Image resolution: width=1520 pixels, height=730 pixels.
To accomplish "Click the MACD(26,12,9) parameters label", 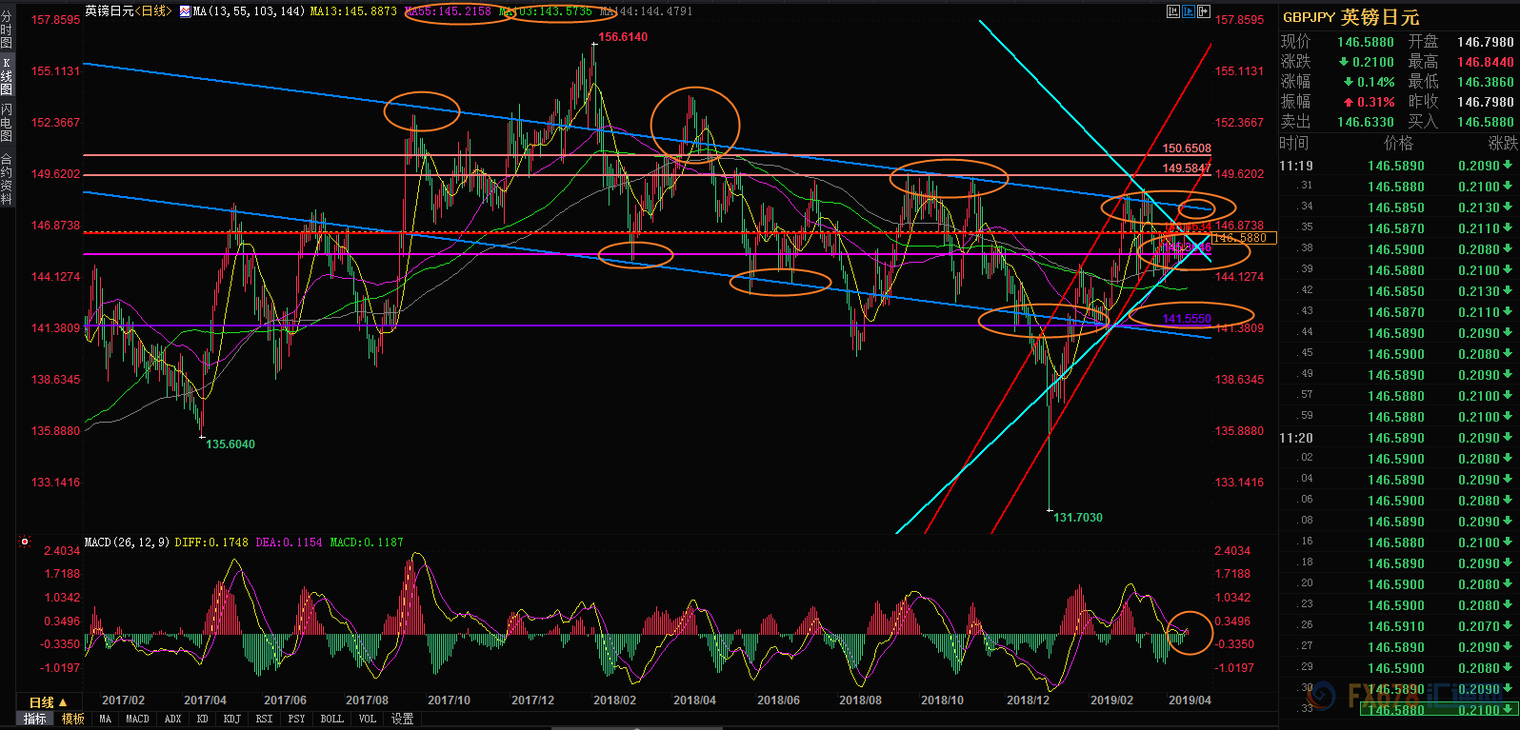I will click(x=127, y=543).
